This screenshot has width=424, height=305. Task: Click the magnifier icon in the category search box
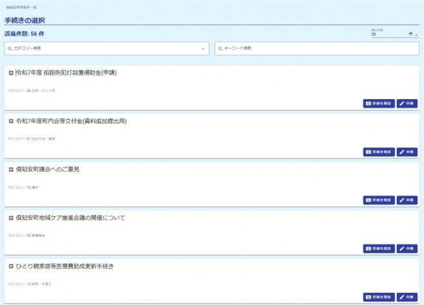tap(10, 48)
